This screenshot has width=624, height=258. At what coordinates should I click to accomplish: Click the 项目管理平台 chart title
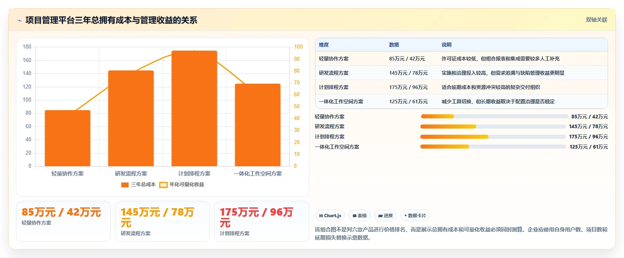click(111, 20)
